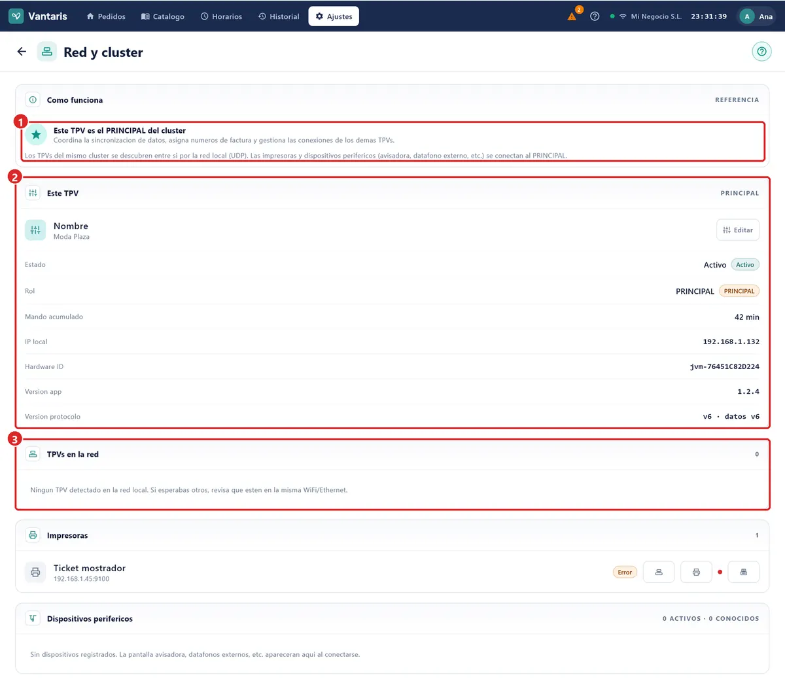The height and width of the screenshot is (685, 785).
Task: Click the protocol value v6 · datos v6
Action: (x=731, y=416)
